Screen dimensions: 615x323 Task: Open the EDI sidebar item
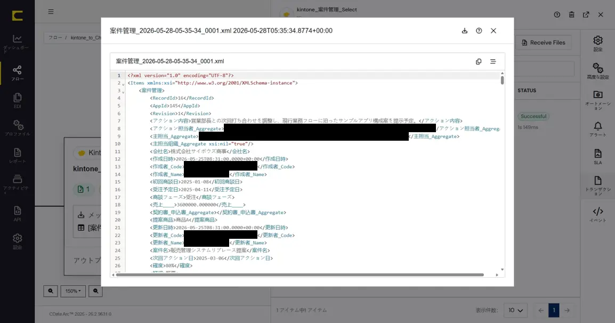pyautogui.click(x=17, y=101)
